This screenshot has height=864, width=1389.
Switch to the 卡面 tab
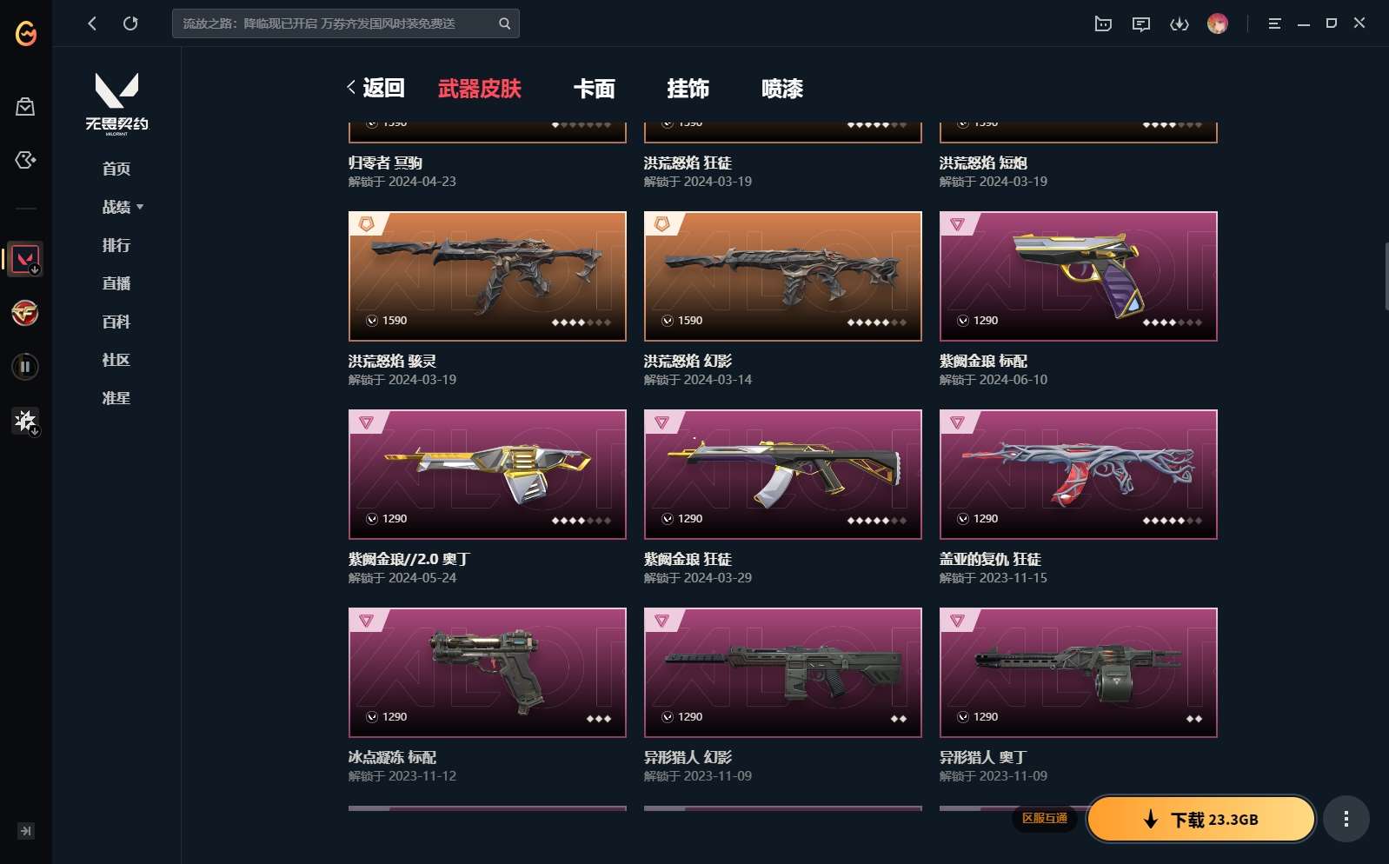coord(594,89)
